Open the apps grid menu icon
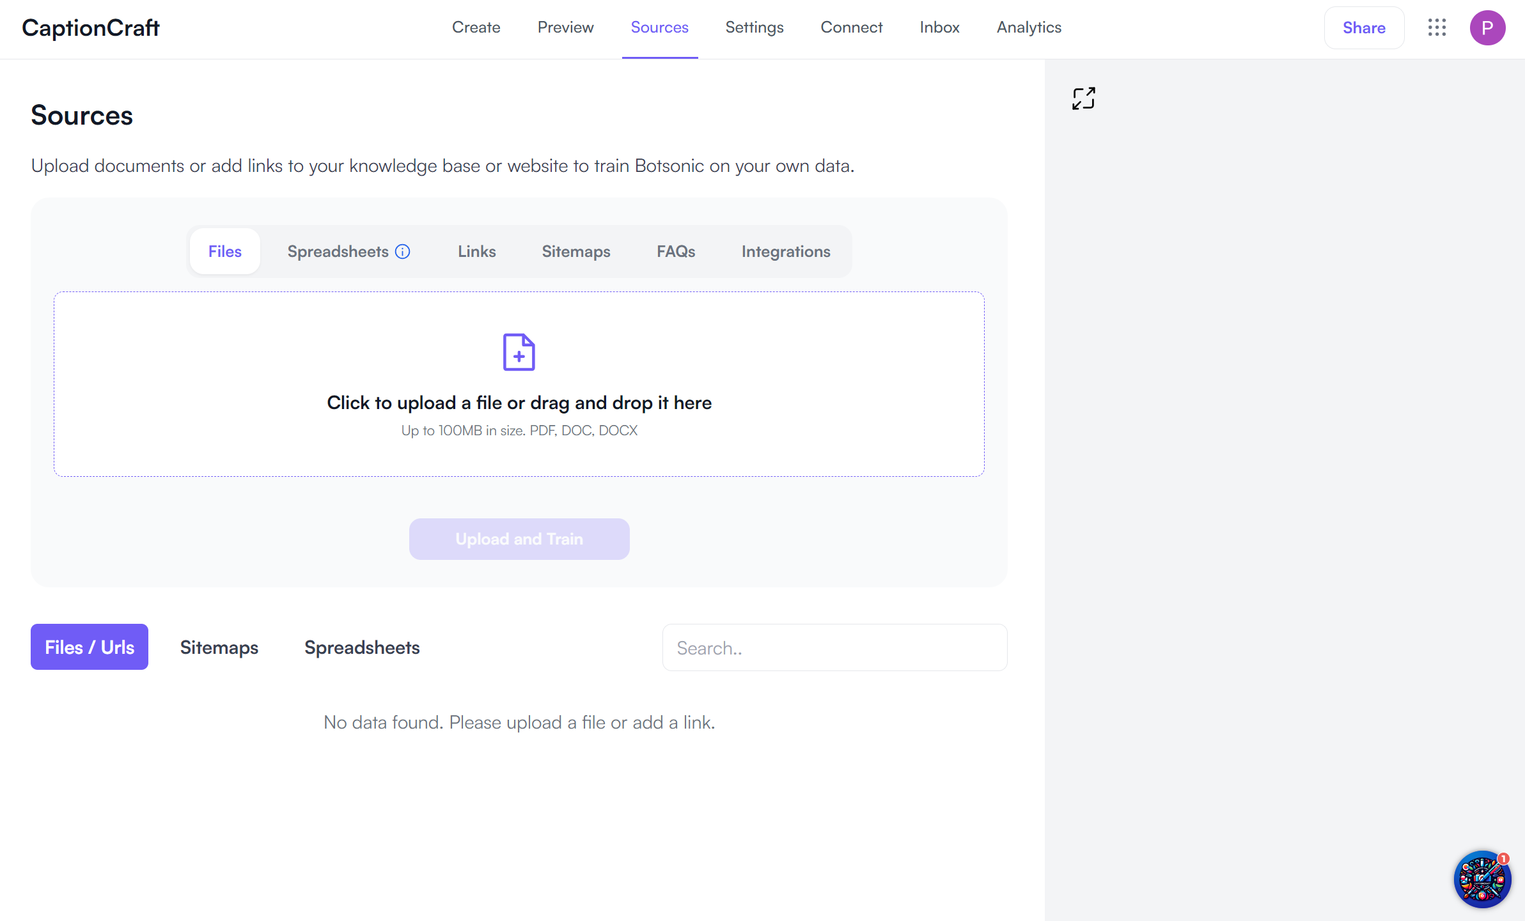The width and height of the screenshot is (1525, 921). click(1437, 27)
